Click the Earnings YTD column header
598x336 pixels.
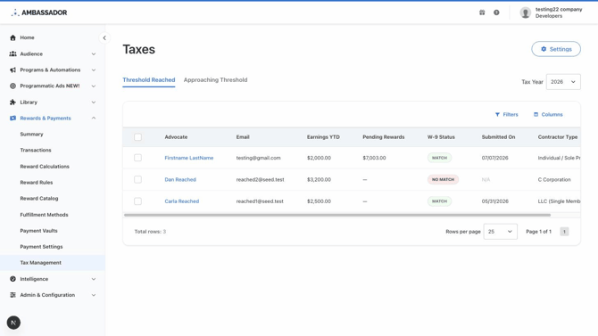323,137
